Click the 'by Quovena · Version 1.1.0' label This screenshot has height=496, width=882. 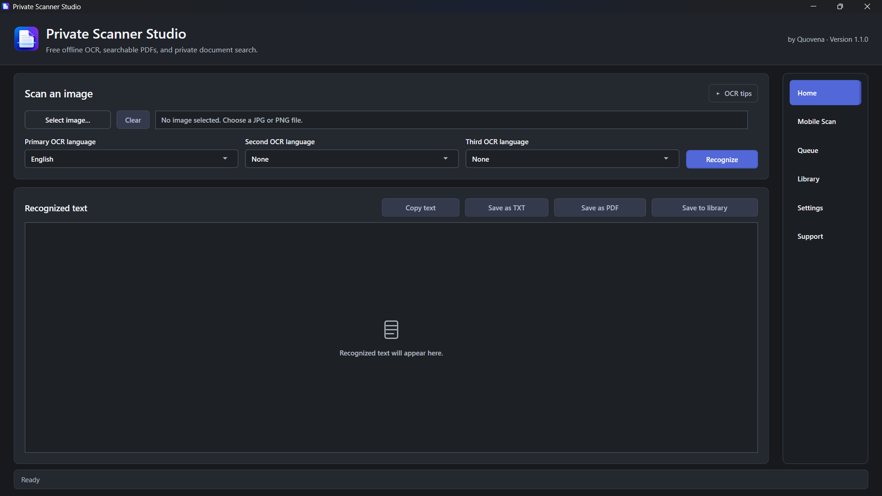[x=828, y=39]
